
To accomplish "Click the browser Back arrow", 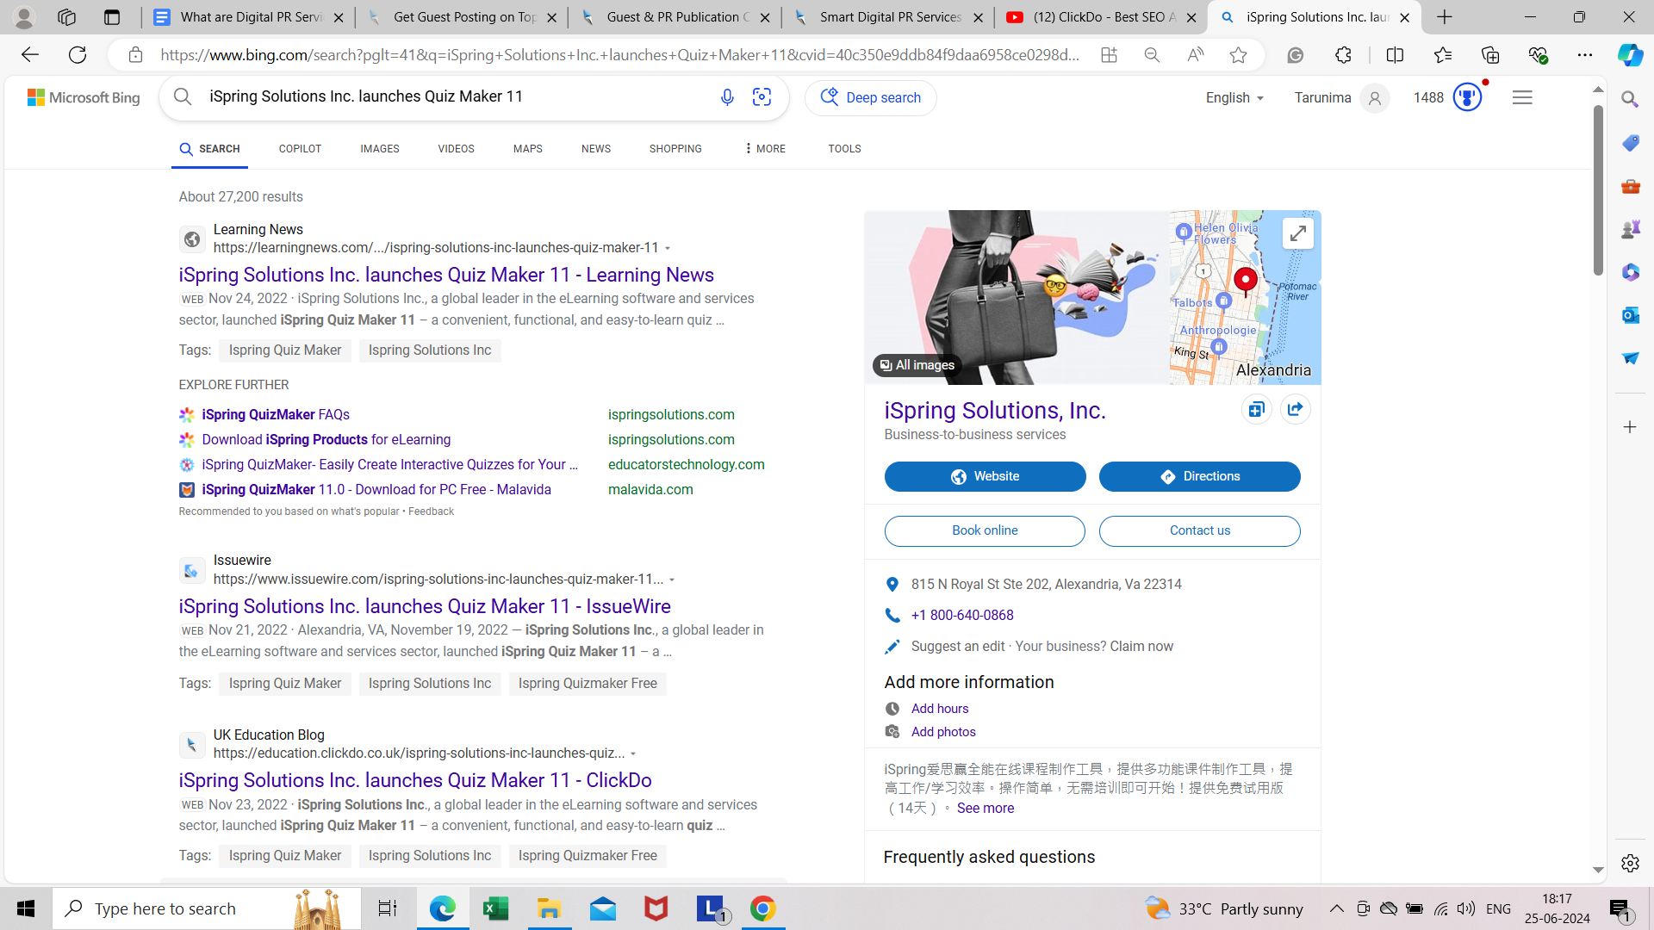I will (29, 55).
